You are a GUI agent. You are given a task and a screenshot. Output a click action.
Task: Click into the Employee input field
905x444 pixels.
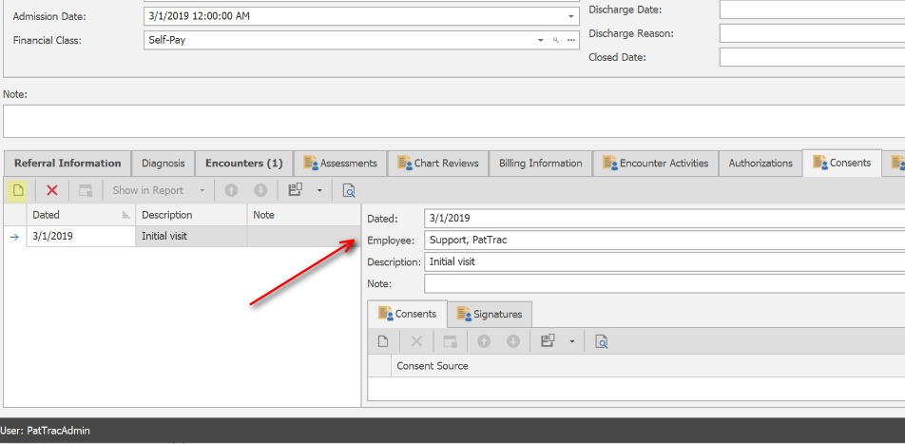664,241
